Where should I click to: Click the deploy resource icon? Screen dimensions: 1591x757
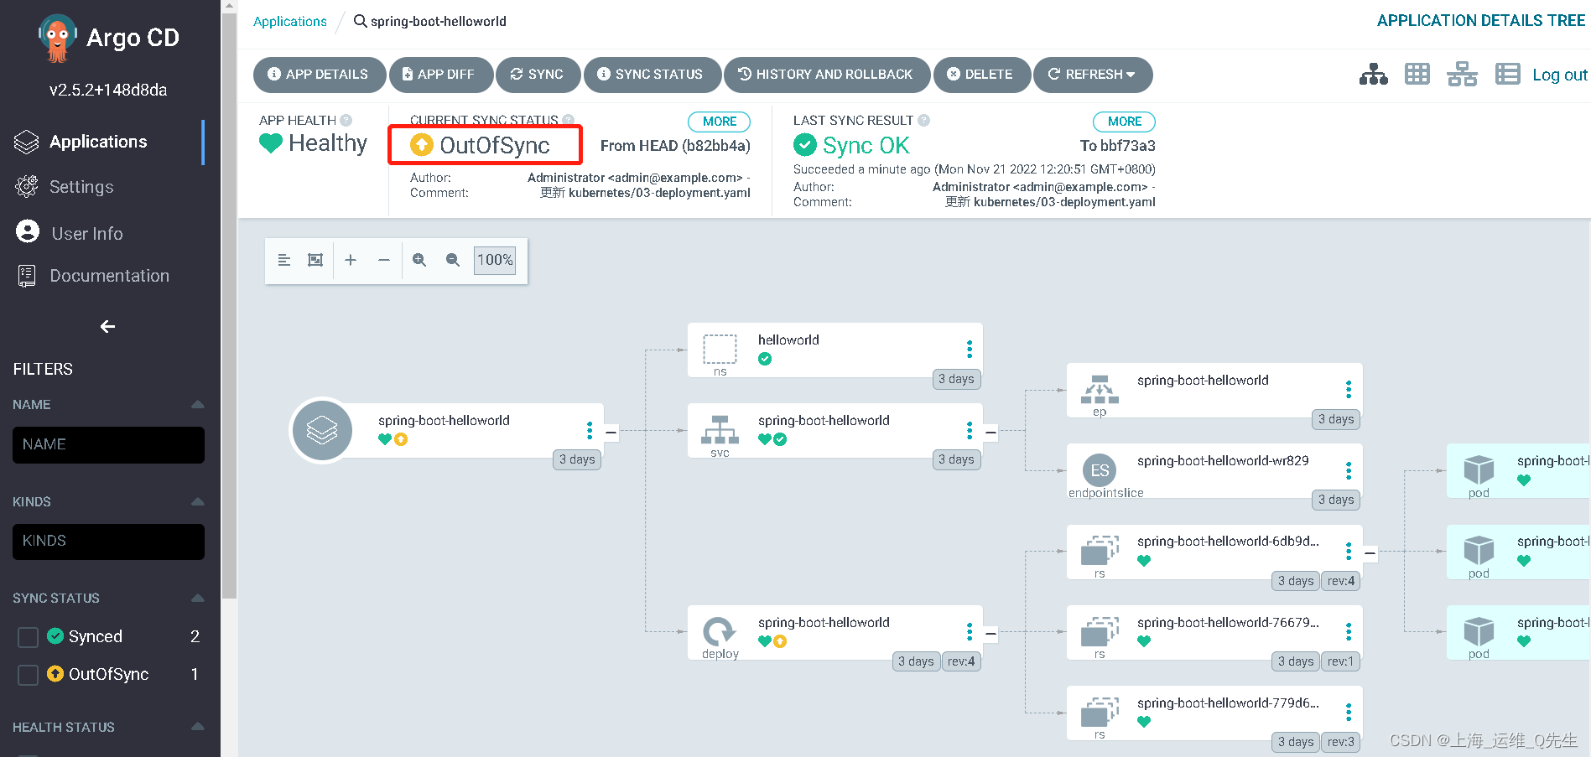[720, 630]
